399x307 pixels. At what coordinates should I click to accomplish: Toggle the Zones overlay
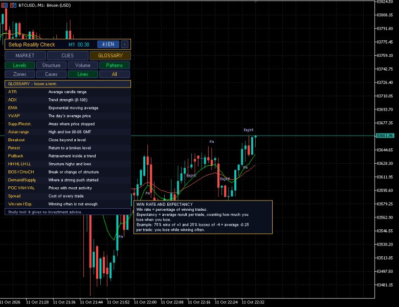(20, 74)
